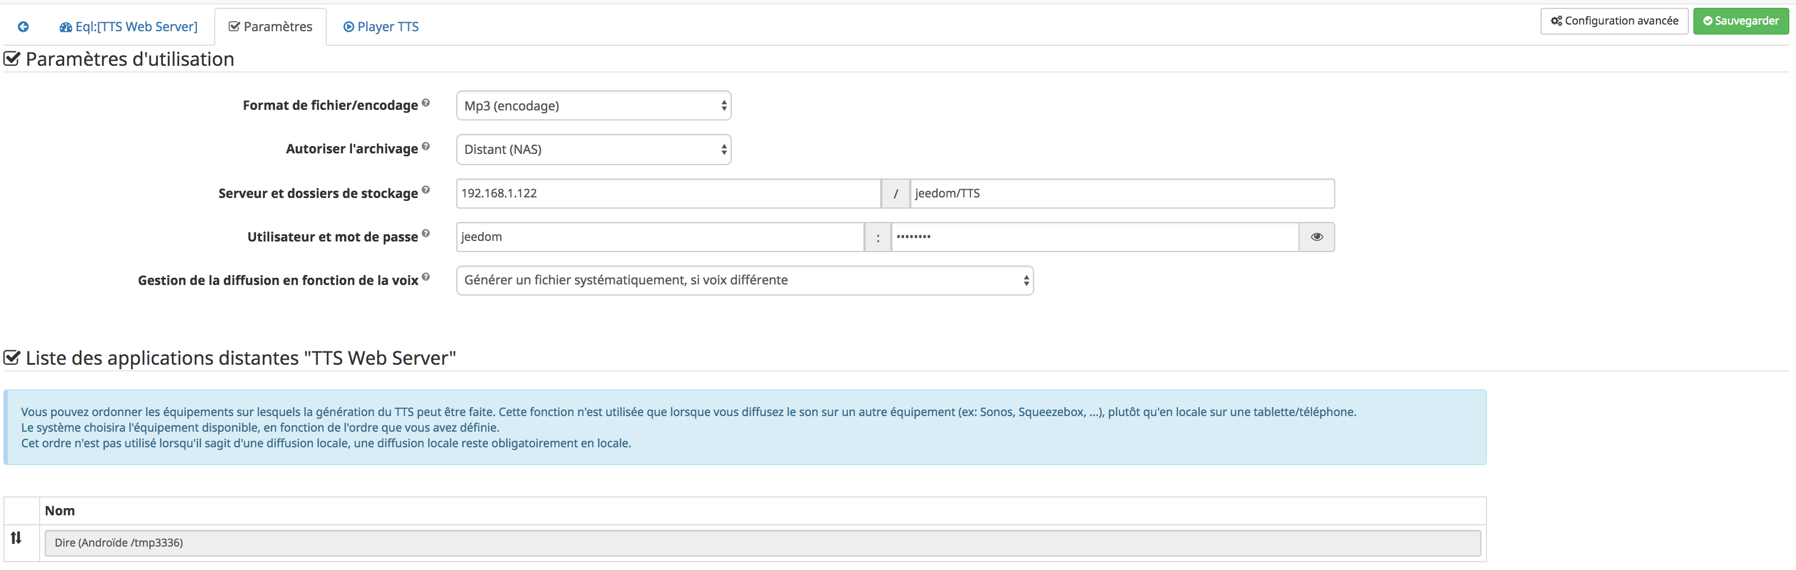Open the Player TTS tab

380,26
